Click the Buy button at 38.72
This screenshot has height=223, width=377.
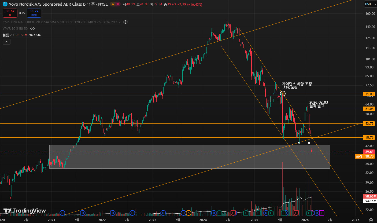coord(34,13)
